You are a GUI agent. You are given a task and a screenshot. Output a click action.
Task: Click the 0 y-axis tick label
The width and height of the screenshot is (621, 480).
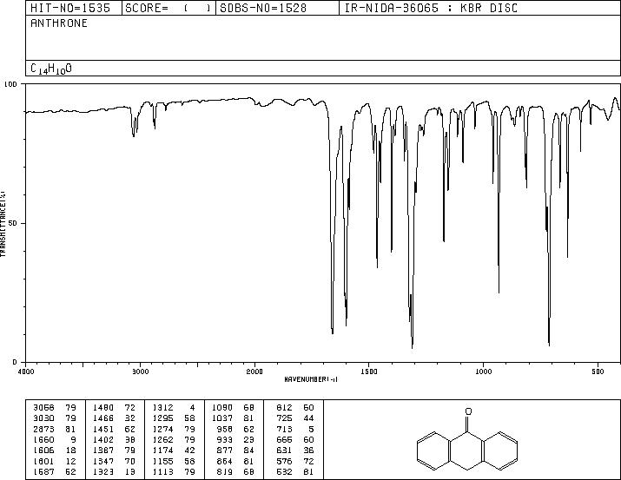click(15, 362)
